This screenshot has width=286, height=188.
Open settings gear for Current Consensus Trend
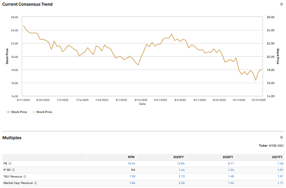coord(281,4)
